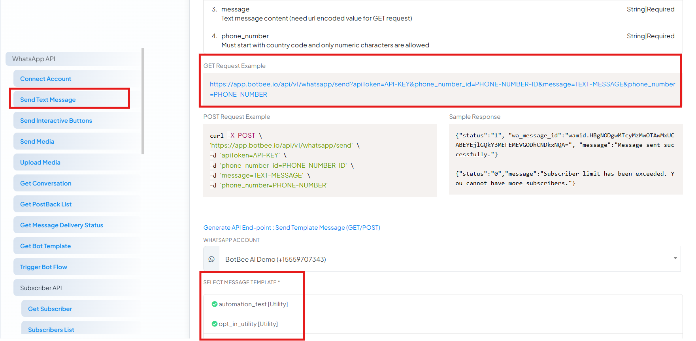Click 'SELECT MESSAGE TEMPLATE *' label
Viewport: 696px width, 341px height.
tap(241, 282)
